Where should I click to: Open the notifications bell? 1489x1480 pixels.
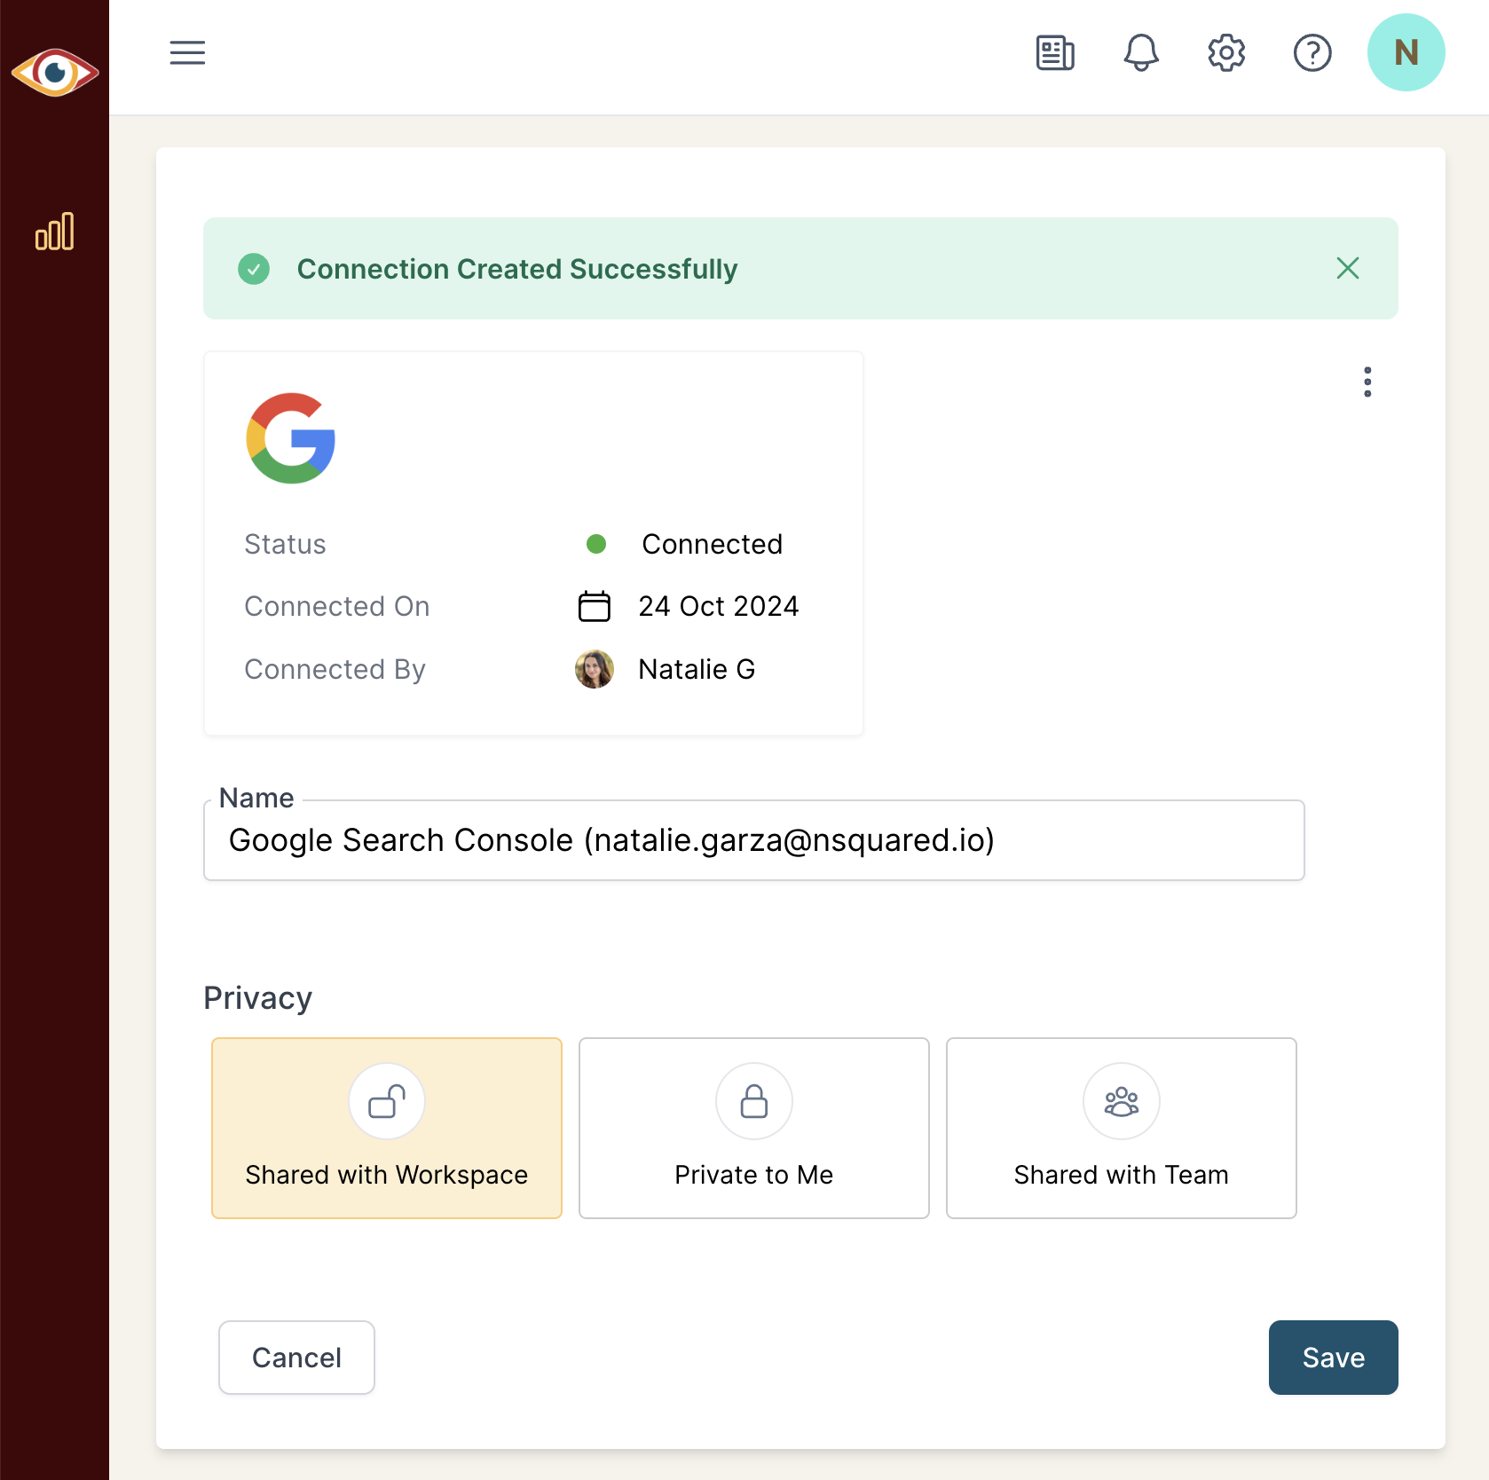[1141, 53]
